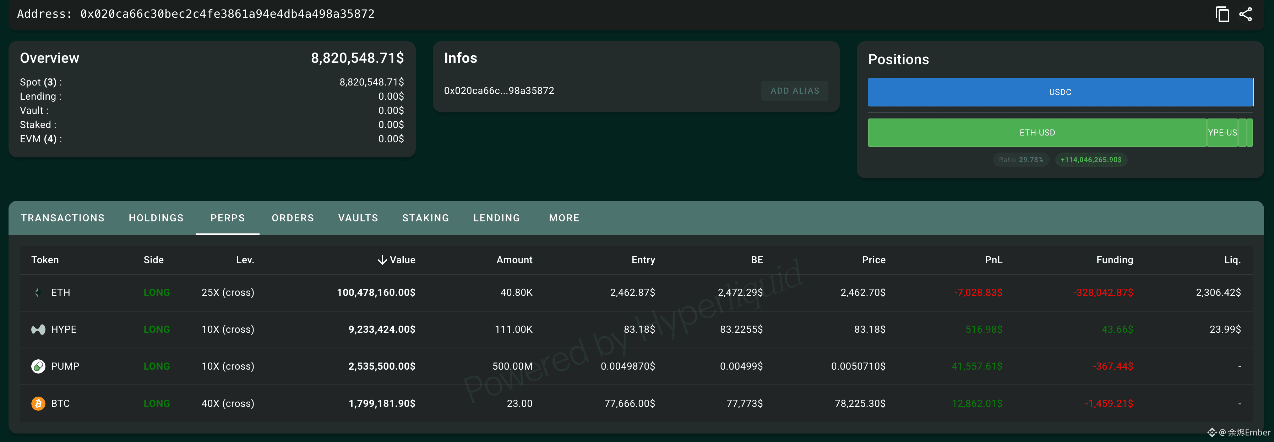The height and width of the screenshot is (442, 1274).
Task: Select the blue USDC position bar
Action: point(1060,92)
